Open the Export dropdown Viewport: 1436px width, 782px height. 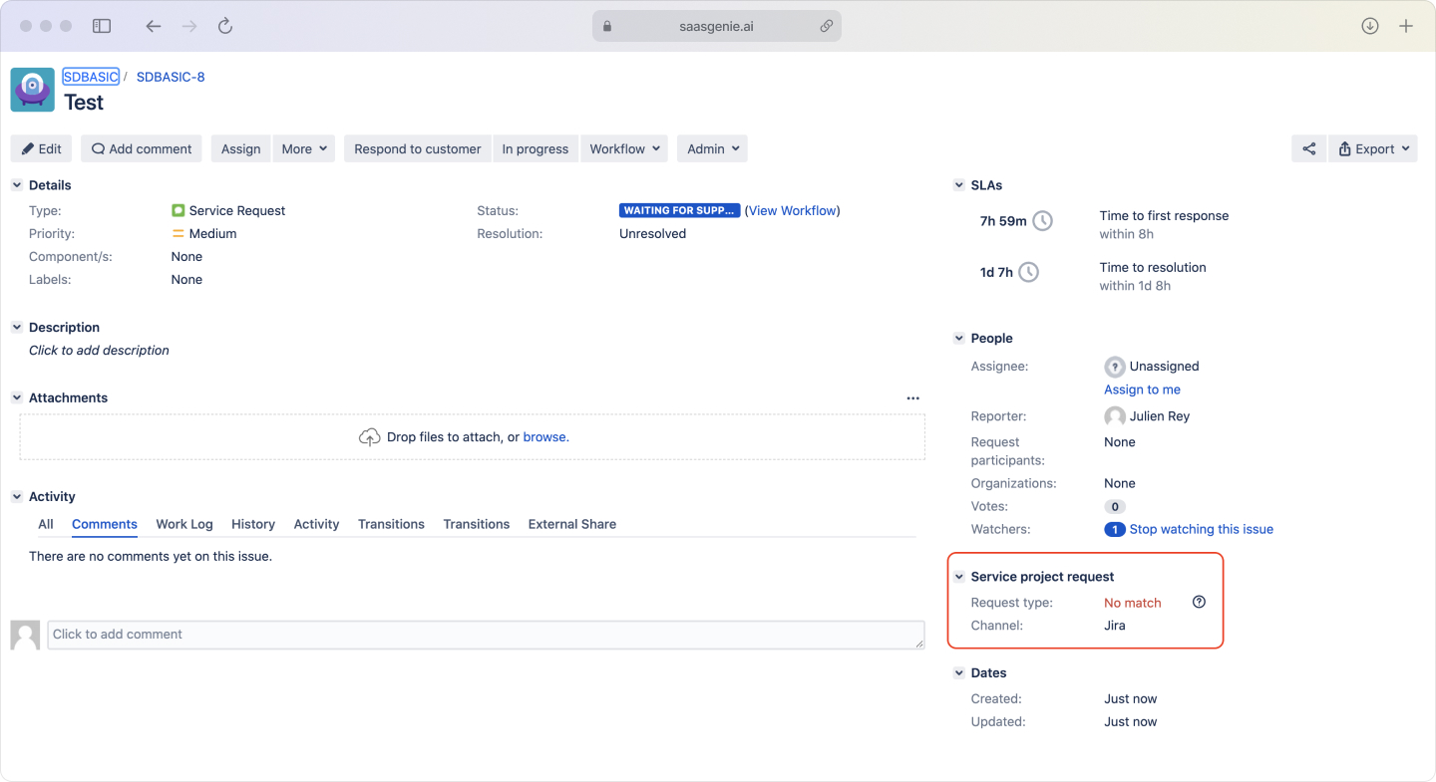pyautogui.click(x=1373, y=147)
